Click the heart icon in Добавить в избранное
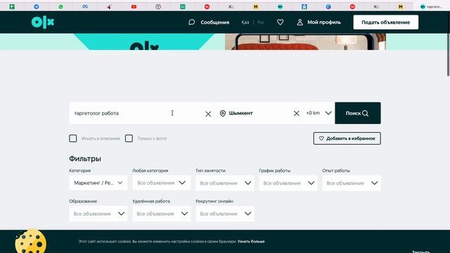The image size is (450, 253). [321, 138]
